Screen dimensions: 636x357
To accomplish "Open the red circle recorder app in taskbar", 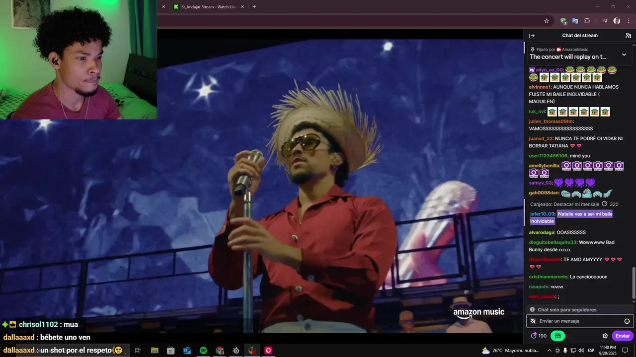I will click(268, 351).
